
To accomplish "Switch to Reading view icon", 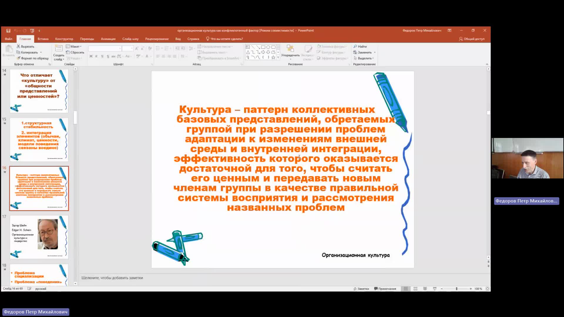I will 425,289.
